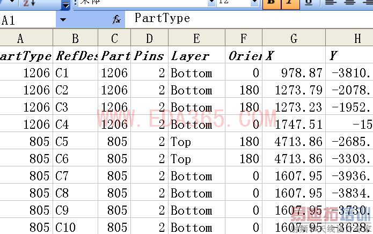The height and width of the screenshot is (234, 373).
Task: Click inside the font name box
Action: point(143,2)
